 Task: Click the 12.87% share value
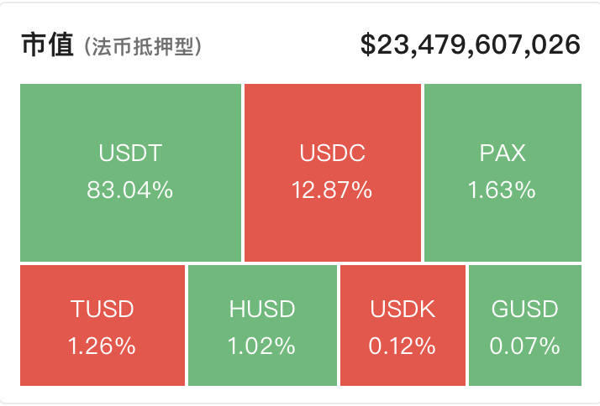coord(332,190)
